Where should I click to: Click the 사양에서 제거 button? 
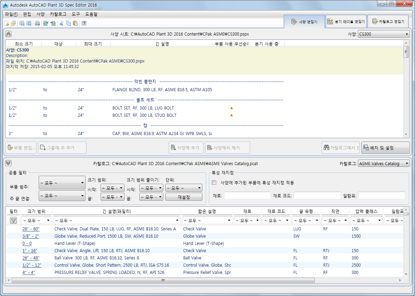click(x=227, y=148)
